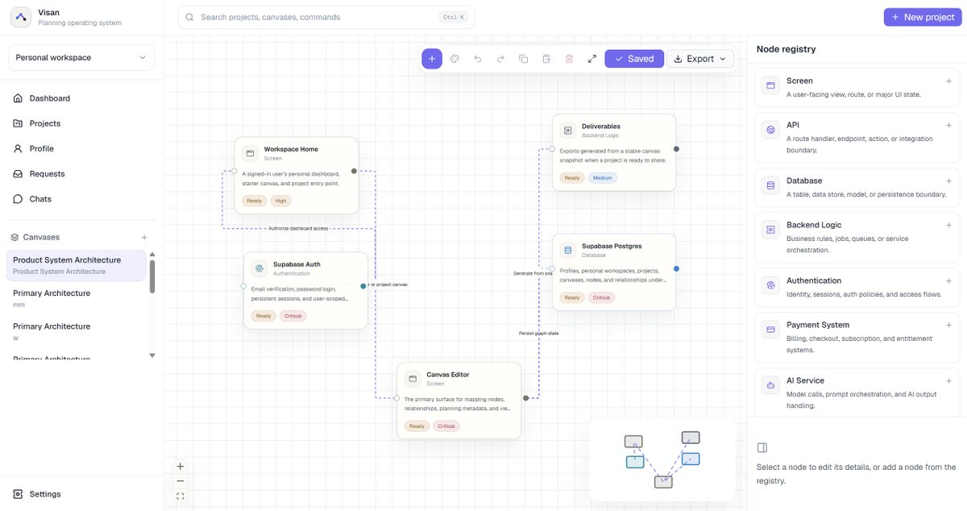Image resolution: width=967 pixels, height=511 pixels.
Task: Add an AI Service node with its plus
Action: pyautogui.click(x=948, y=380)
